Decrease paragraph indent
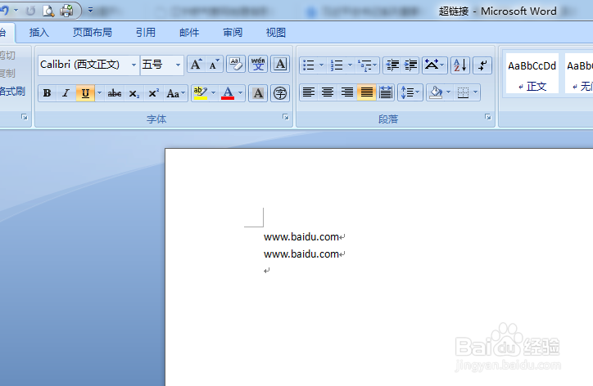 (392, 65)
